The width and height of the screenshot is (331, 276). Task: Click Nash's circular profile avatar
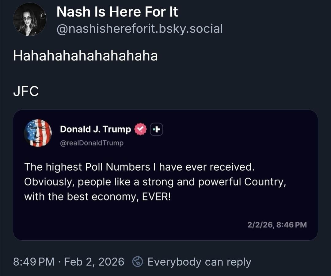(30, 20)
